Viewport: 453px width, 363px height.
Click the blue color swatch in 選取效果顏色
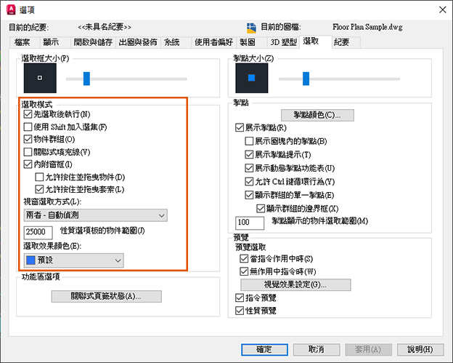pos(30,260)
